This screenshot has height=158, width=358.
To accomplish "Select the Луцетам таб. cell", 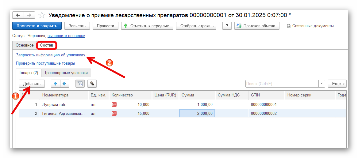I will pyautogui.click(x=64, y=105).
